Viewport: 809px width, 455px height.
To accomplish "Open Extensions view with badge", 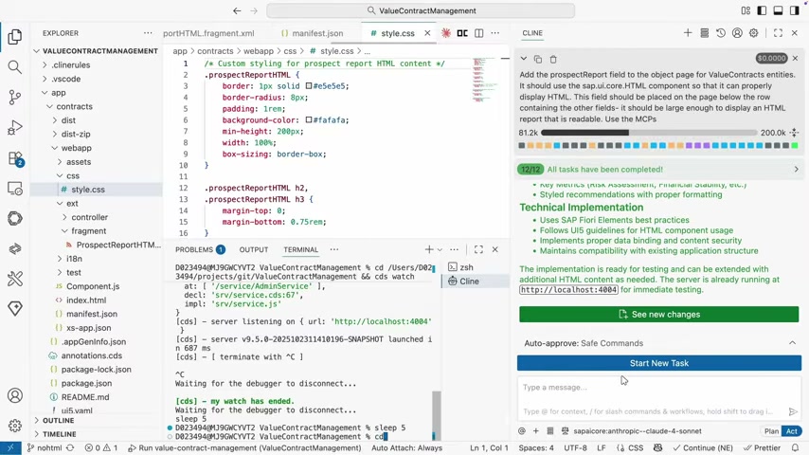I will tap(15, 158).
